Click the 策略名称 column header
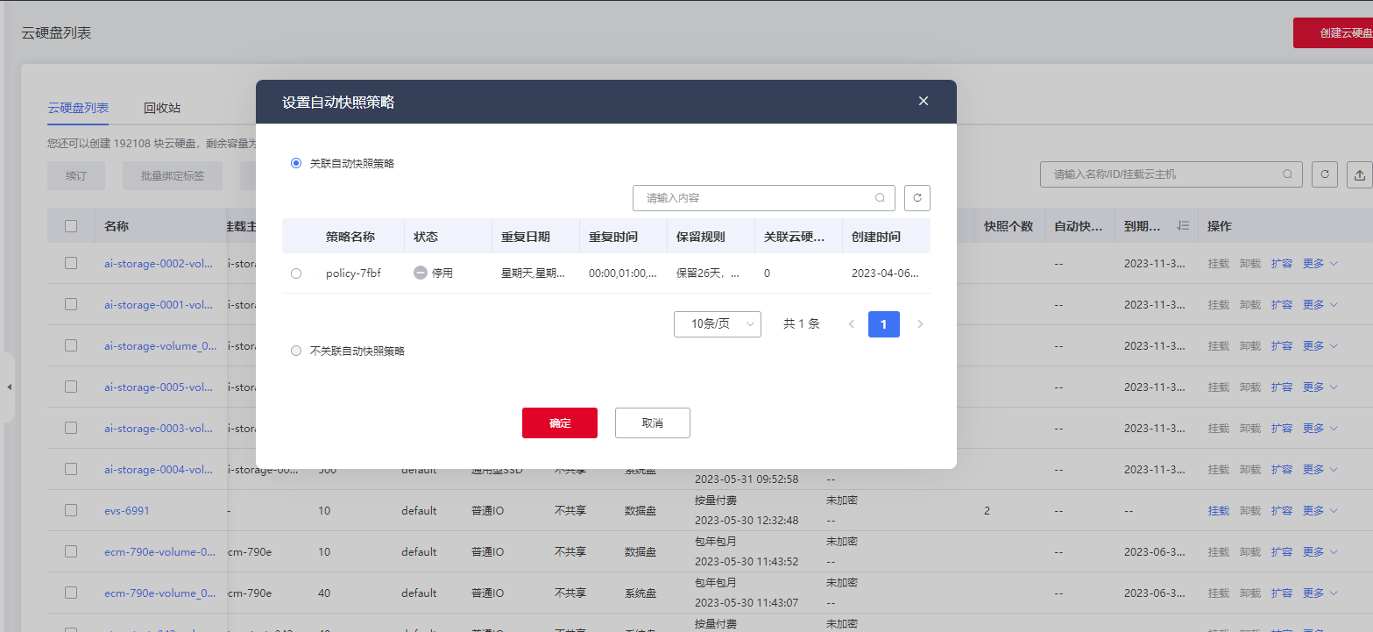1373x632 pixels. 350,237
